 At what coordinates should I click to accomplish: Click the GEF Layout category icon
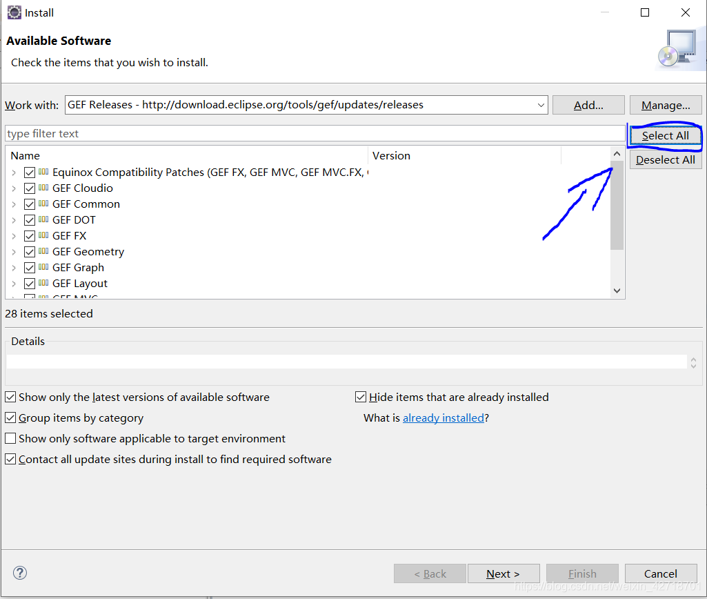click(43, 283)
